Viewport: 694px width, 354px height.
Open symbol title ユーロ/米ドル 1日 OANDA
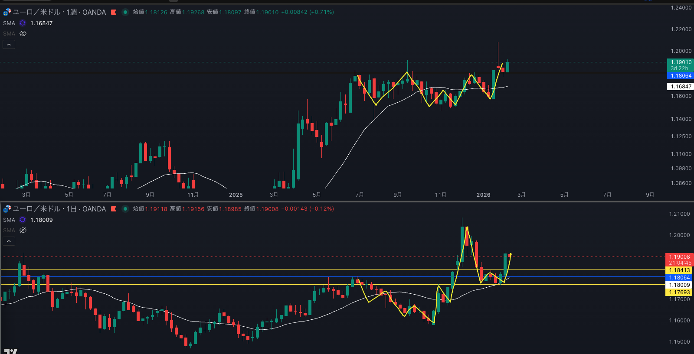59,209
